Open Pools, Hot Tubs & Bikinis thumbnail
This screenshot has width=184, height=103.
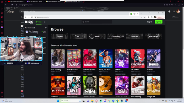click(x=106, y=59)
